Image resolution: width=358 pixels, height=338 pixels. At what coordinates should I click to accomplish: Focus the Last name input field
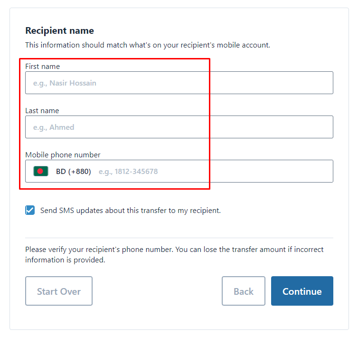click(x=179, y=127)
